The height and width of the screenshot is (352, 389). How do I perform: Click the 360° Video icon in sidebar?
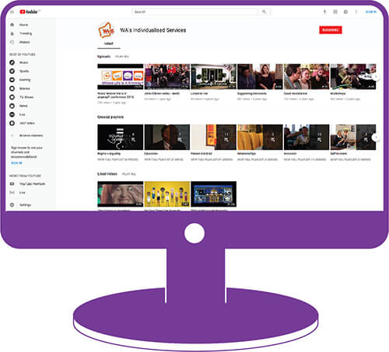coord(12,124)
